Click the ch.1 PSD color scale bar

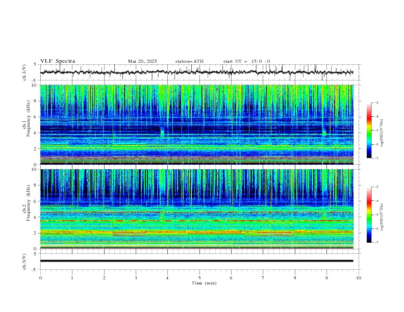(x=369, y=131)
